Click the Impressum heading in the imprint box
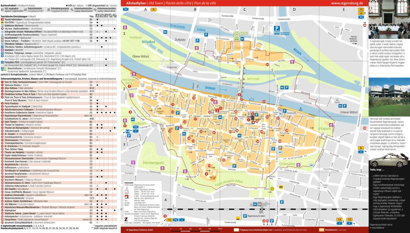 [x=129, y=183]
